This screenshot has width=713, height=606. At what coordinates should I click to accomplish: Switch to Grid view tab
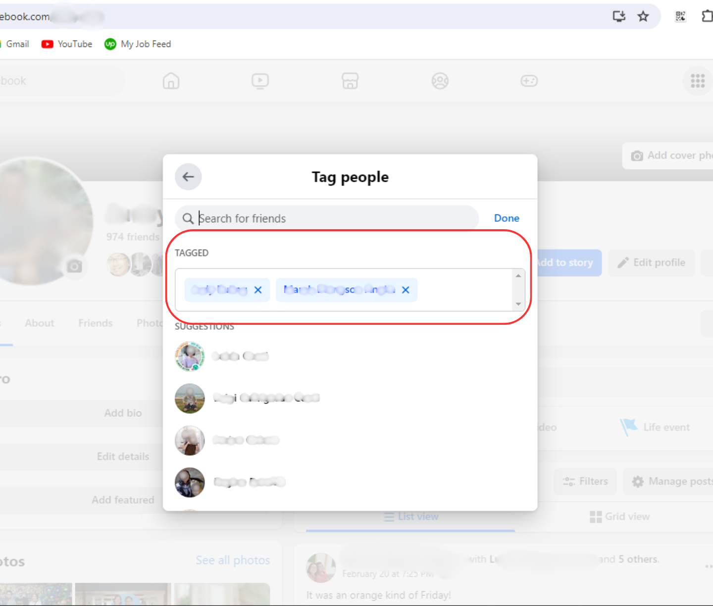pyautogui.click(x=620, y=517)
